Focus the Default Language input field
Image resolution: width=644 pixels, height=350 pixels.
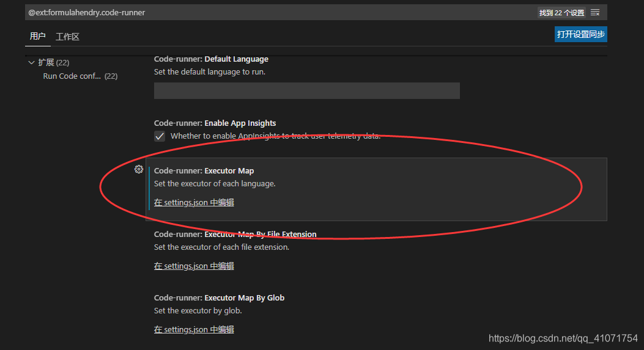click(x=307, y=90)
